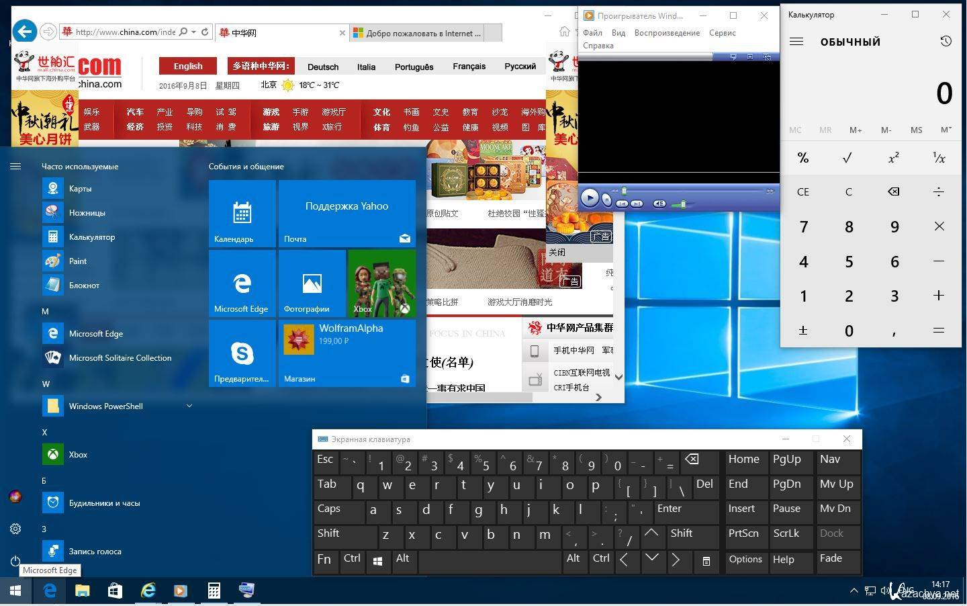Click the calculator square root button

(847, 158)
